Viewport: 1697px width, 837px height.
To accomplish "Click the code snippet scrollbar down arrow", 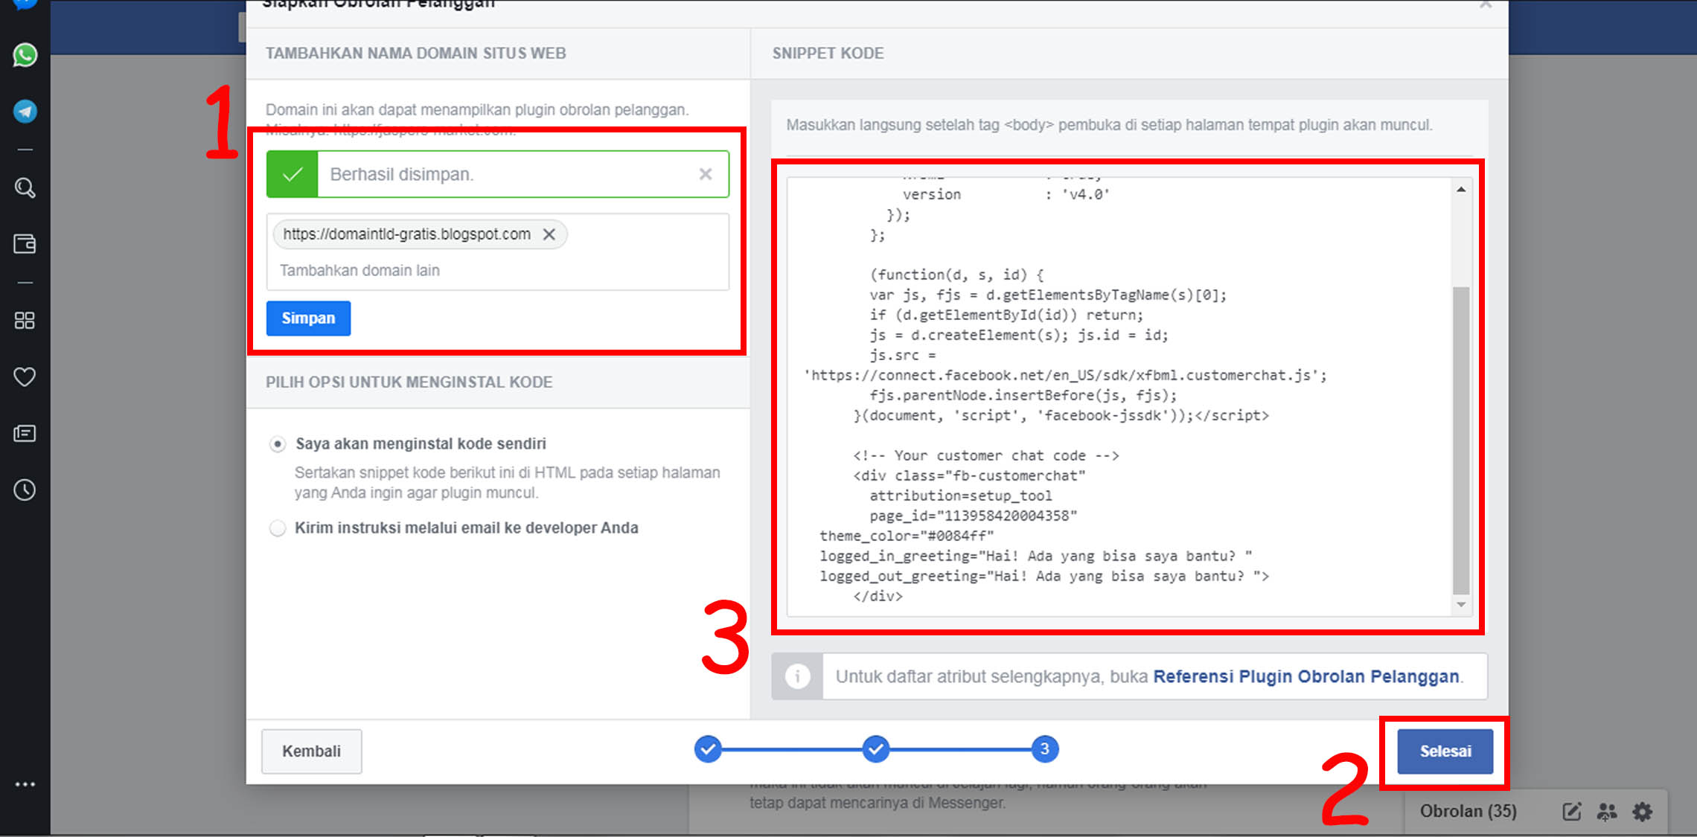I will click(x=1461, y=605).
